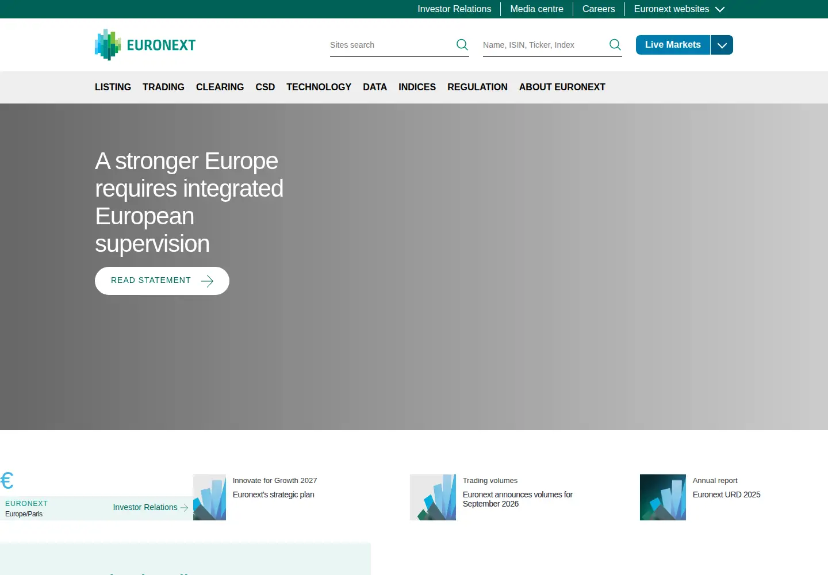Click the Sites search magnifier icon
This screenshot has width=828, height=575.
pyautogui.click(x=462, y=45)
